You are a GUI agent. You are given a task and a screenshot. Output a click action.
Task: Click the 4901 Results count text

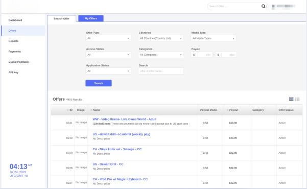coord(74,100)
